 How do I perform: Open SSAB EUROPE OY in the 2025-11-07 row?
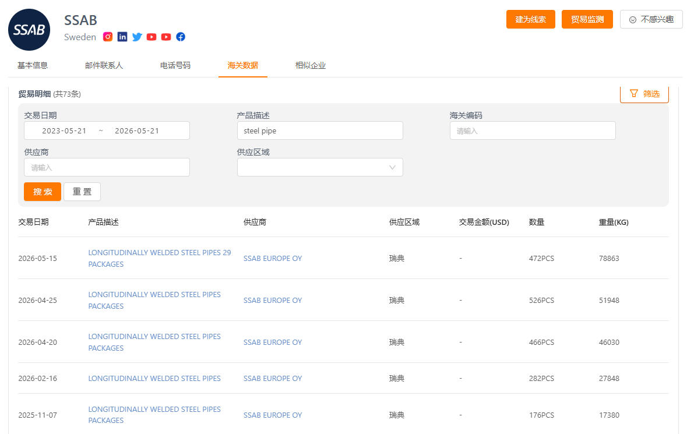(x=273, y=415)
